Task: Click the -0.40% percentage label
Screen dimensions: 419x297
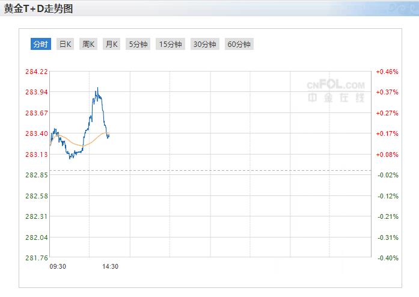Action: click(387, 258)
